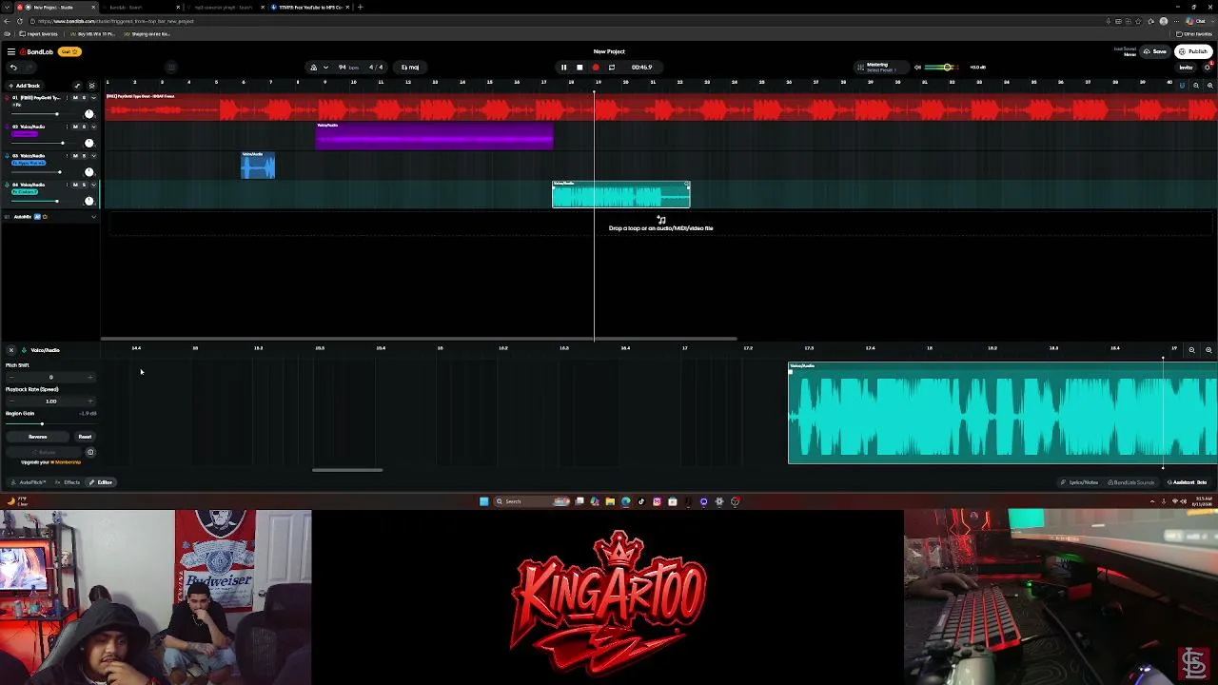Mute track 03 Voice/Audio

tap(75, 155)
